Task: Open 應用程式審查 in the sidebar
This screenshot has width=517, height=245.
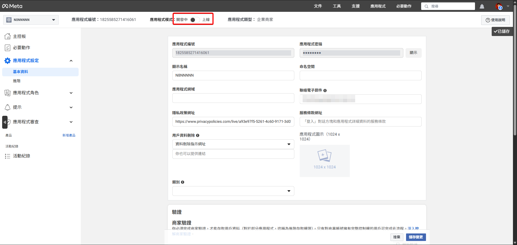Action: (x=26, y=122)
